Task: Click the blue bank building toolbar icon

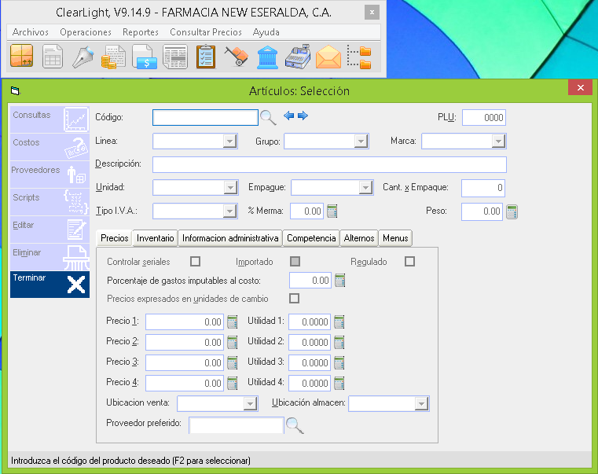Action: tap(267, 57)
